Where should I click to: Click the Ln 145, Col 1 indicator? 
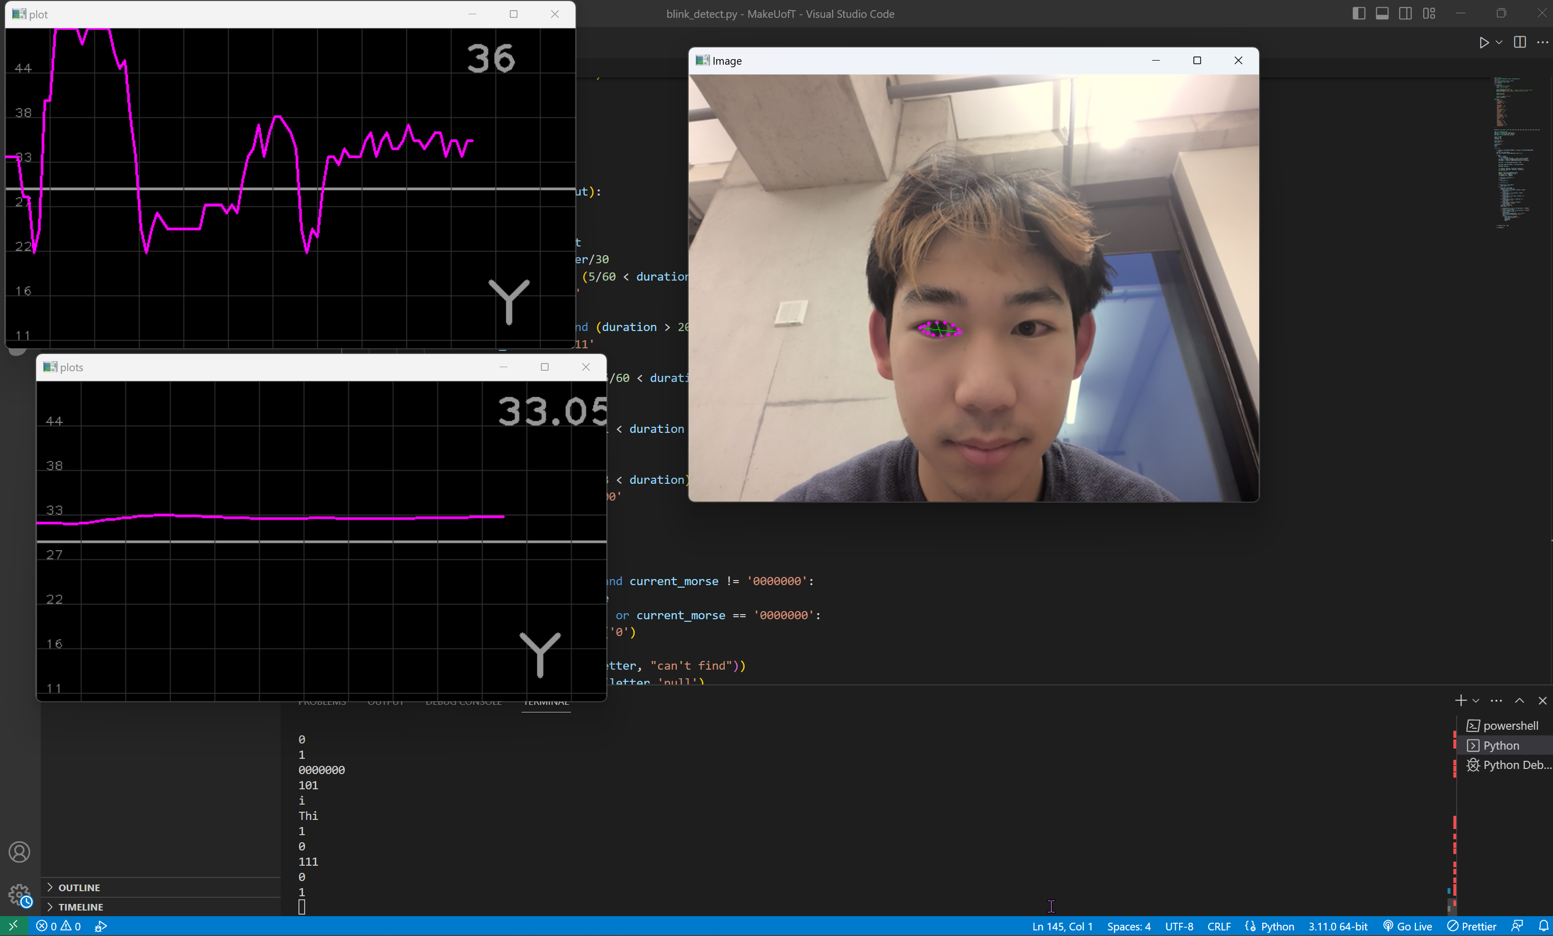click(x=1062, y=926)
